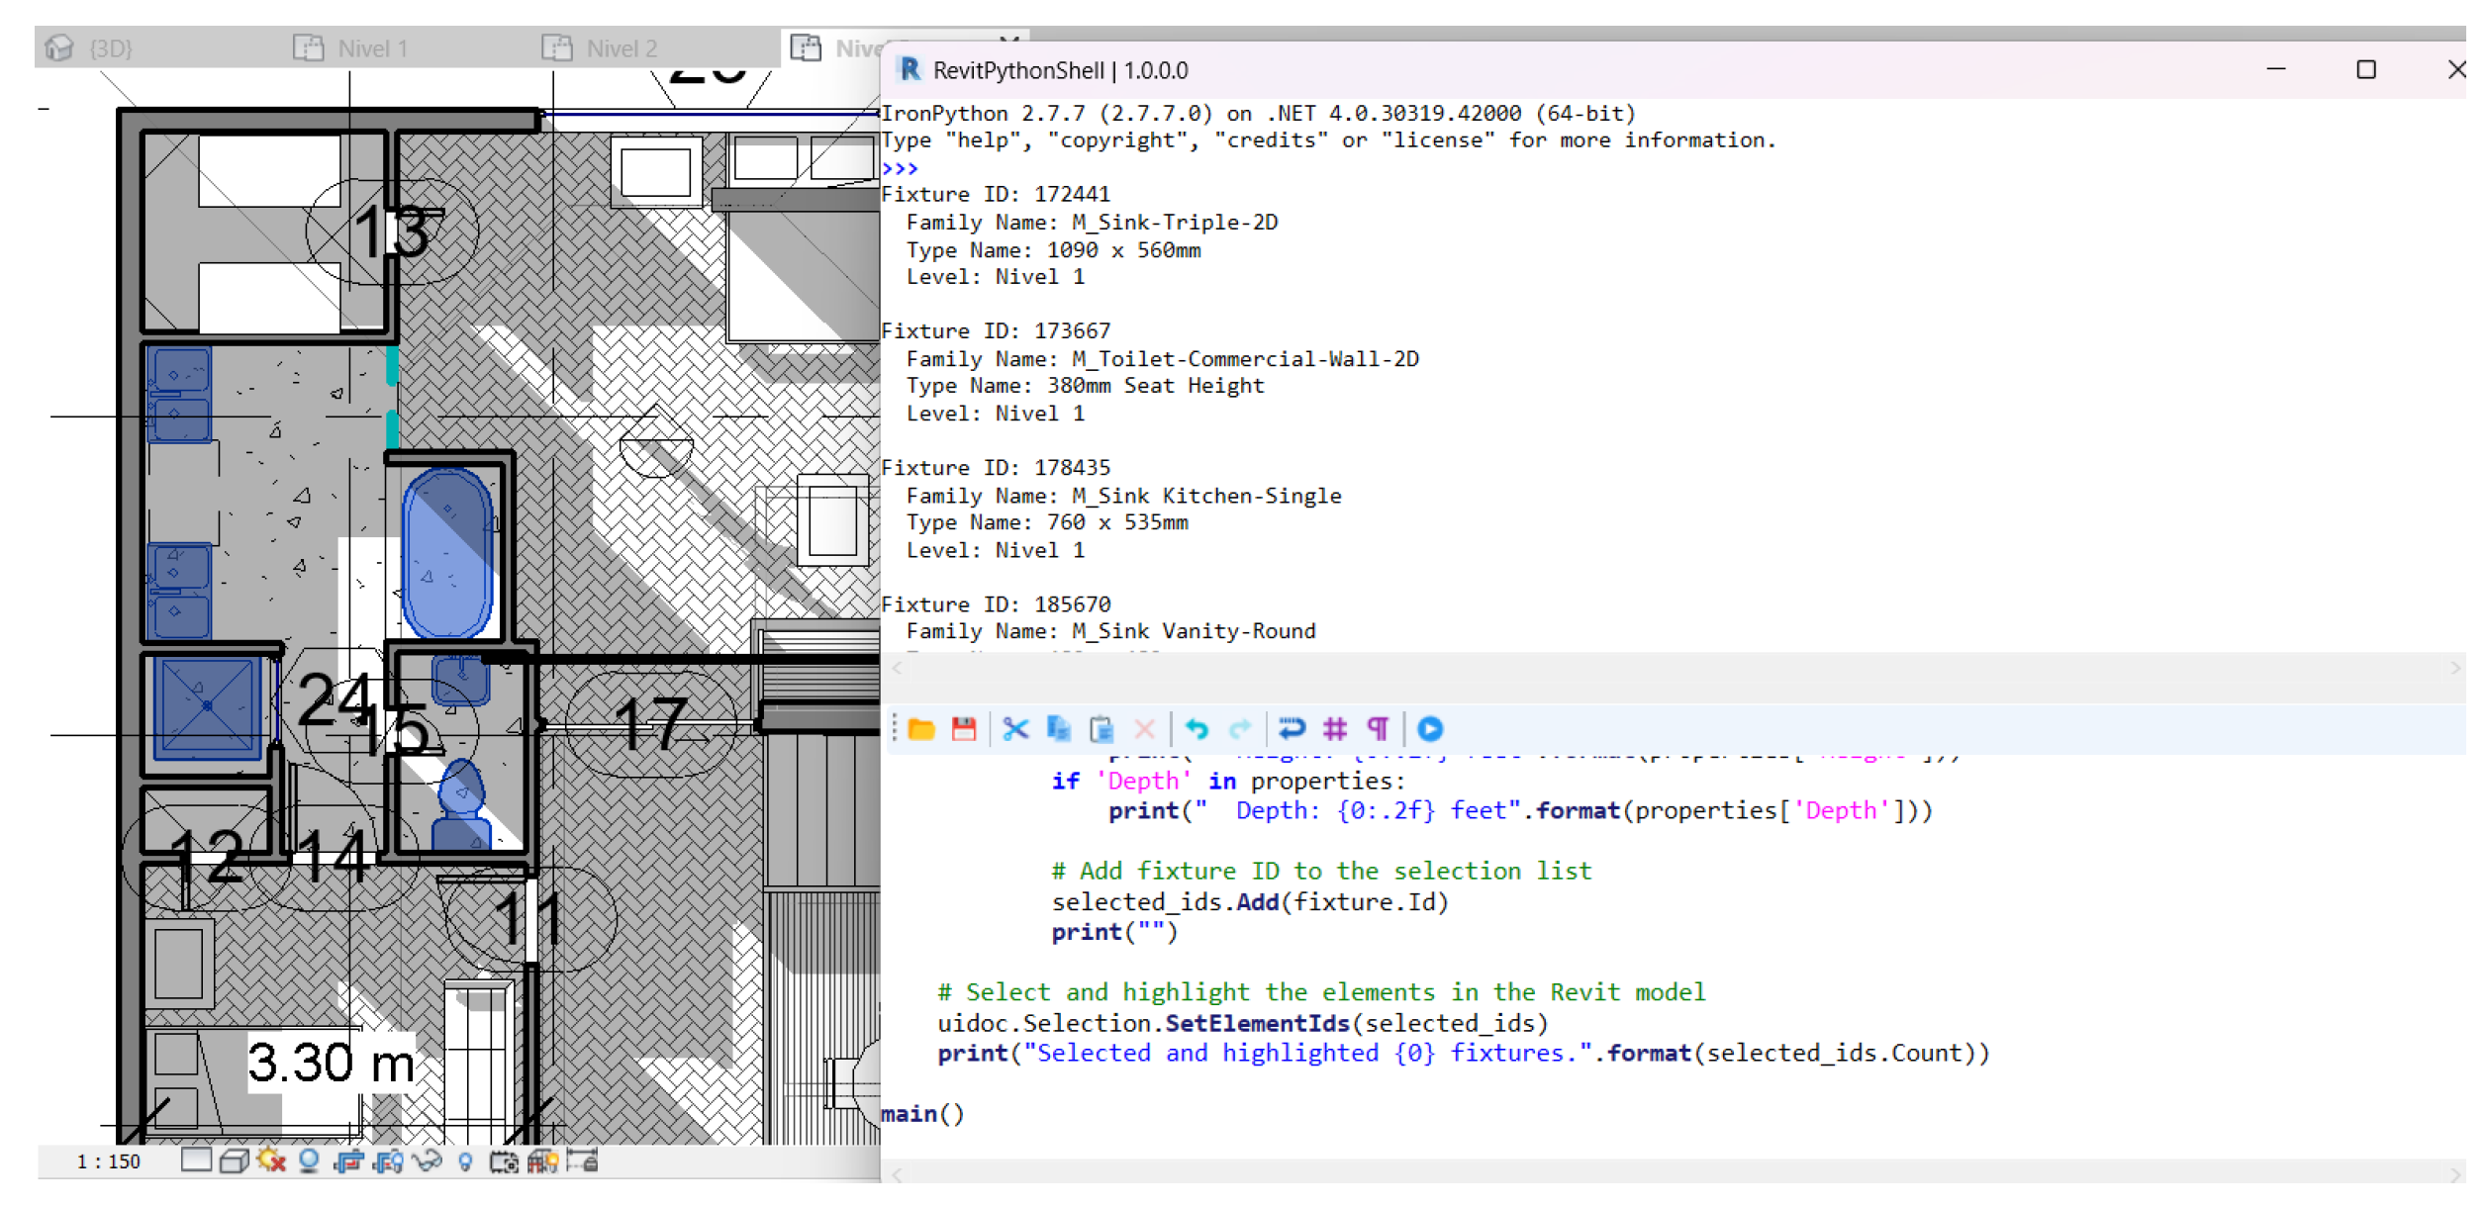Open Visual Style menu in view bar
2490x1207 pixels.
[234, 1161]
